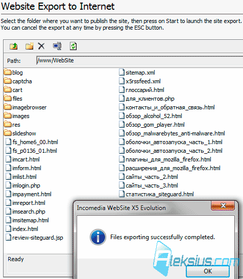
Task: Close the Incomedia WebSite X5 Evolution dialog
Action: point(223,206)
